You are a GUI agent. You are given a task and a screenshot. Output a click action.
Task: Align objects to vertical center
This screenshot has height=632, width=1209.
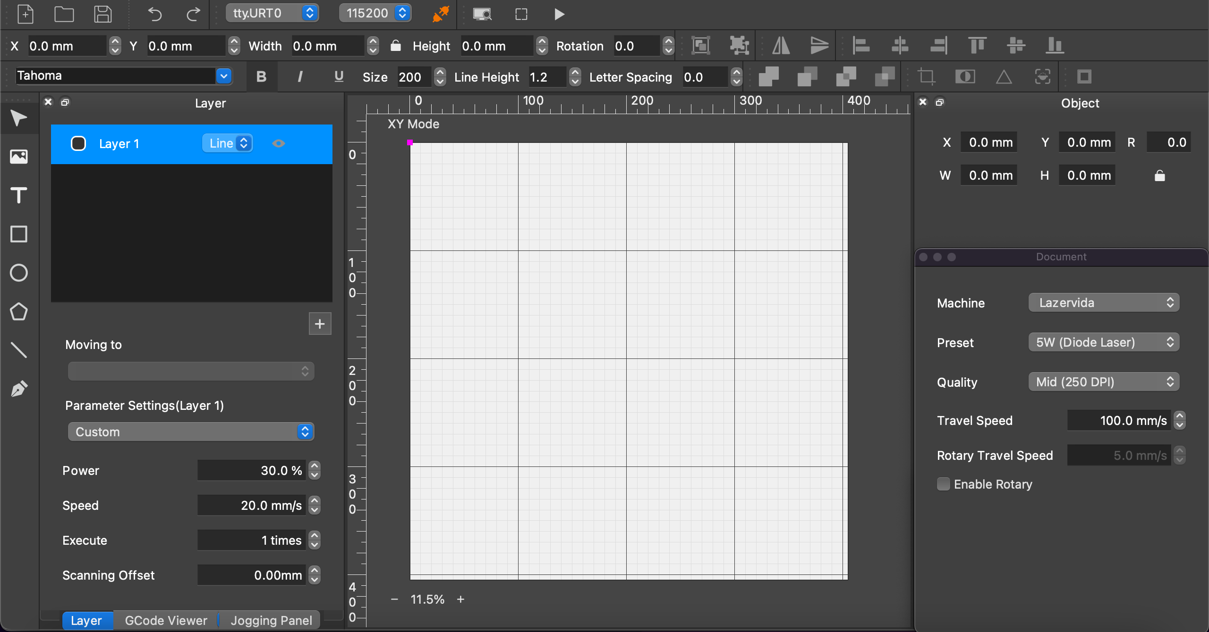tap(1016, 45)
